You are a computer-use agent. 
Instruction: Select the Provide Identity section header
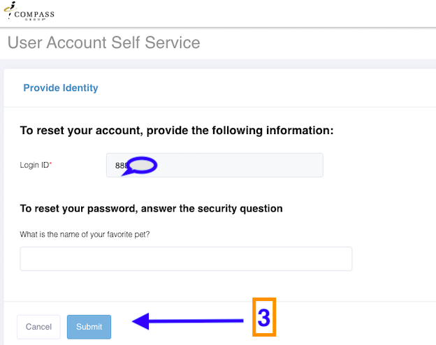(x=61, y=88)
